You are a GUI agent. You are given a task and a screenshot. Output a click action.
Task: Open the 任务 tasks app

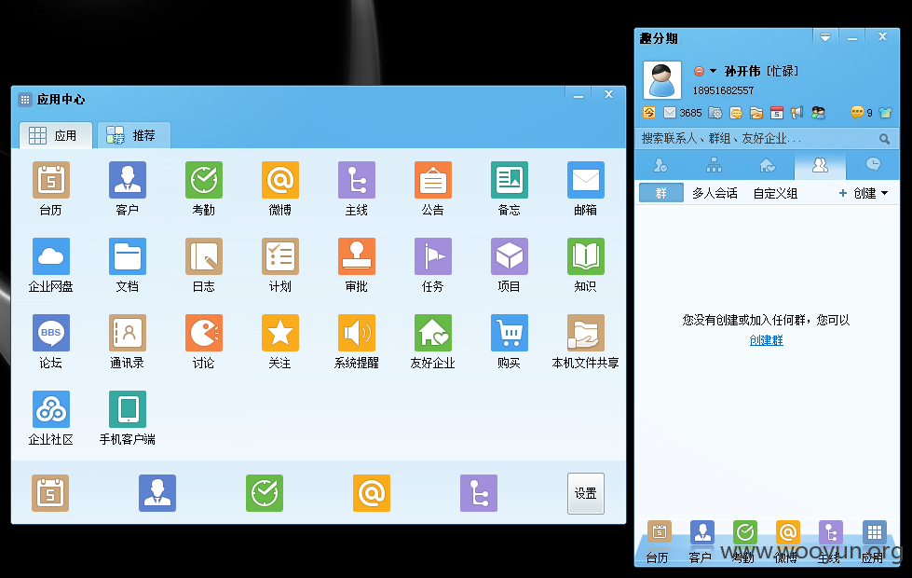tap(433, 256)
